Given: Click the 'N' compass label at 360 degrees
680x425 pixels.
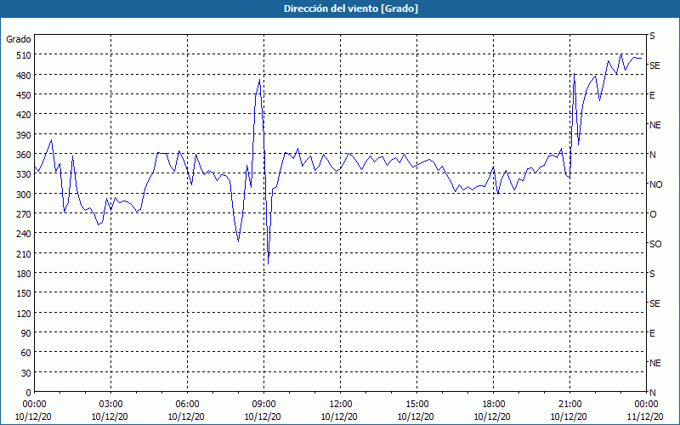Looking at the screenshot, I should tap(653, 155).
